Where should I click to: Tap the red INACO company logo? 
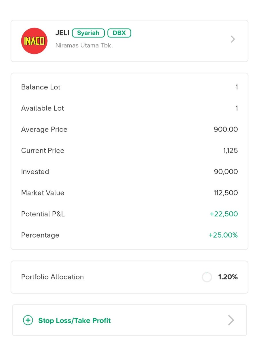[x=34, y=41]
